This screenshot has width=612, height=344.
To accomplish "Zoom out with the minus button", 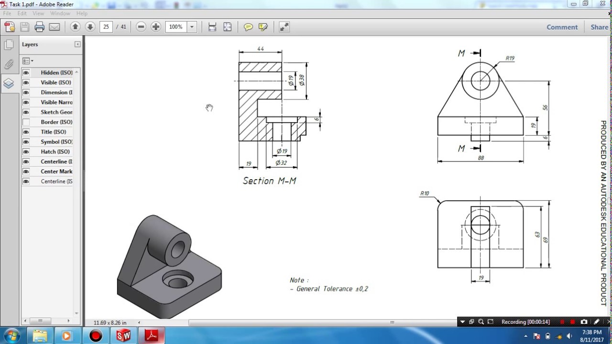I will pyautogui.click(x=141, y=27).
